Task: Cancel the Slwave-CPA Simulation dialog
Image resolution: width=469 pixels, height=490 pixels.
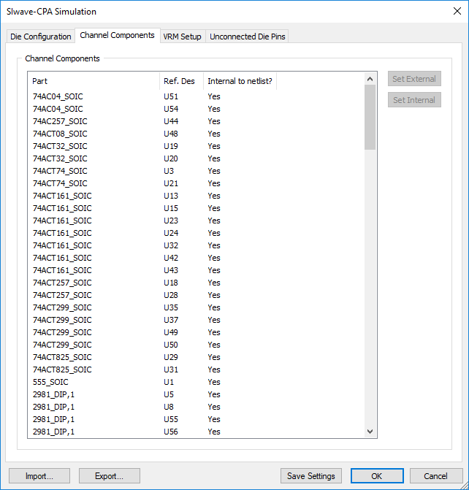Action: (x=436, y=476)
